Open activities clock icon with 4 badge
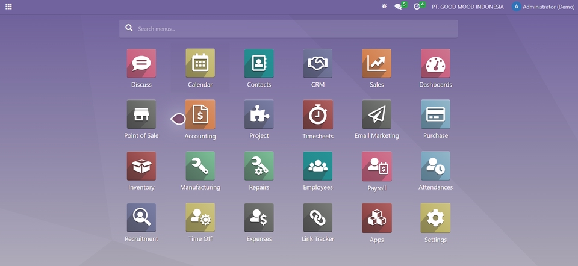Image resolution: width=578 pixels, height=266 pixels. 417,7
